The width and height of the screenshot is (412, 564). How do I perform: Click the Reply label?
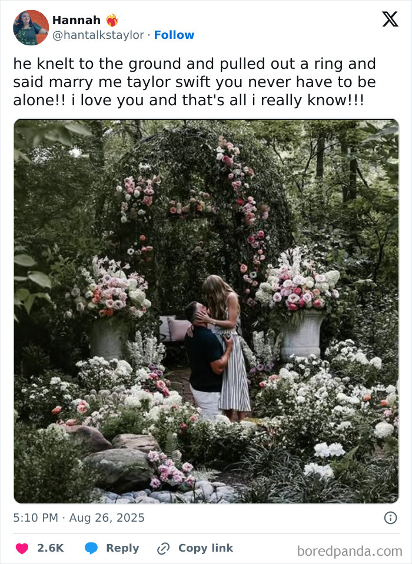click(x=122, y=548)
